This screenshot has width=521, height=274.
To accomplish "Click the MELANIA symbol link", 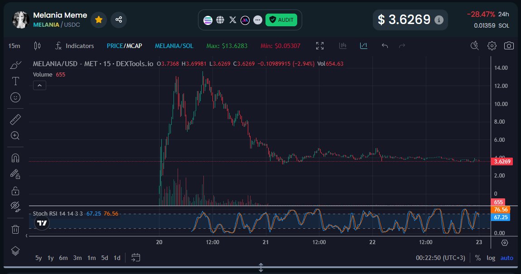I will tap(46, 24).
